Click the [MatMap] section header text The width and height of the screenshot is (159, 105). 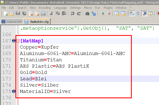coord(32,41)
